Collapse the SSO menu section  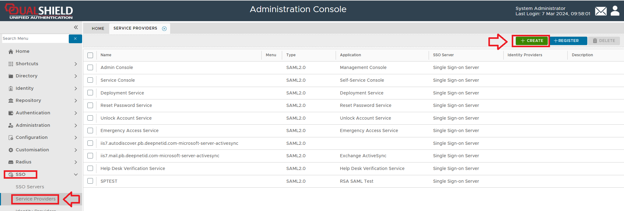76,175
